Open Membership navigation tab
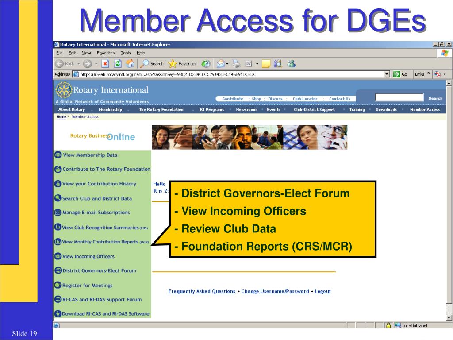This screenshot has width=453, height=340. pos(110,110)
